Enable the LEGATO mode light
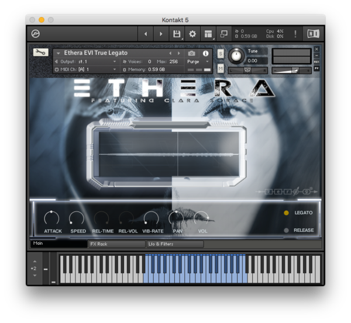 286,213
